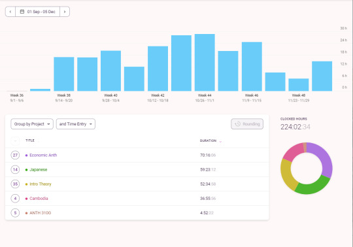Click the yellow dot beside Intro Theory
The image size is (353, 247).
coord(26,184)
